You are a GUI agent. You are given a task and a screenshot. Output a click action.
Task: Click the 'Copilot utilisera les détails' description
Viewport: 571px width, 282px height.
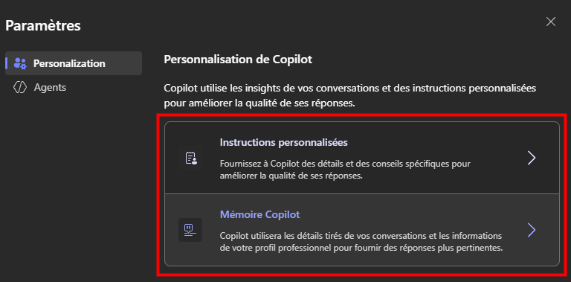[361, 243]
